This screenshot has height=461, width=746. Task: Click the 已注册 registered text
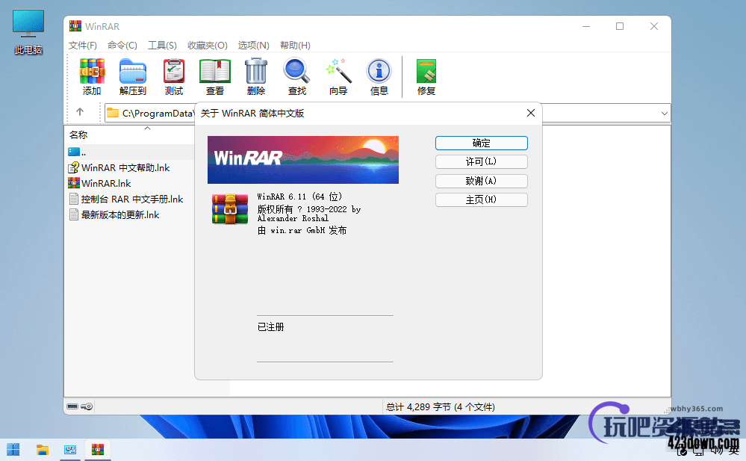pos(271,327)
